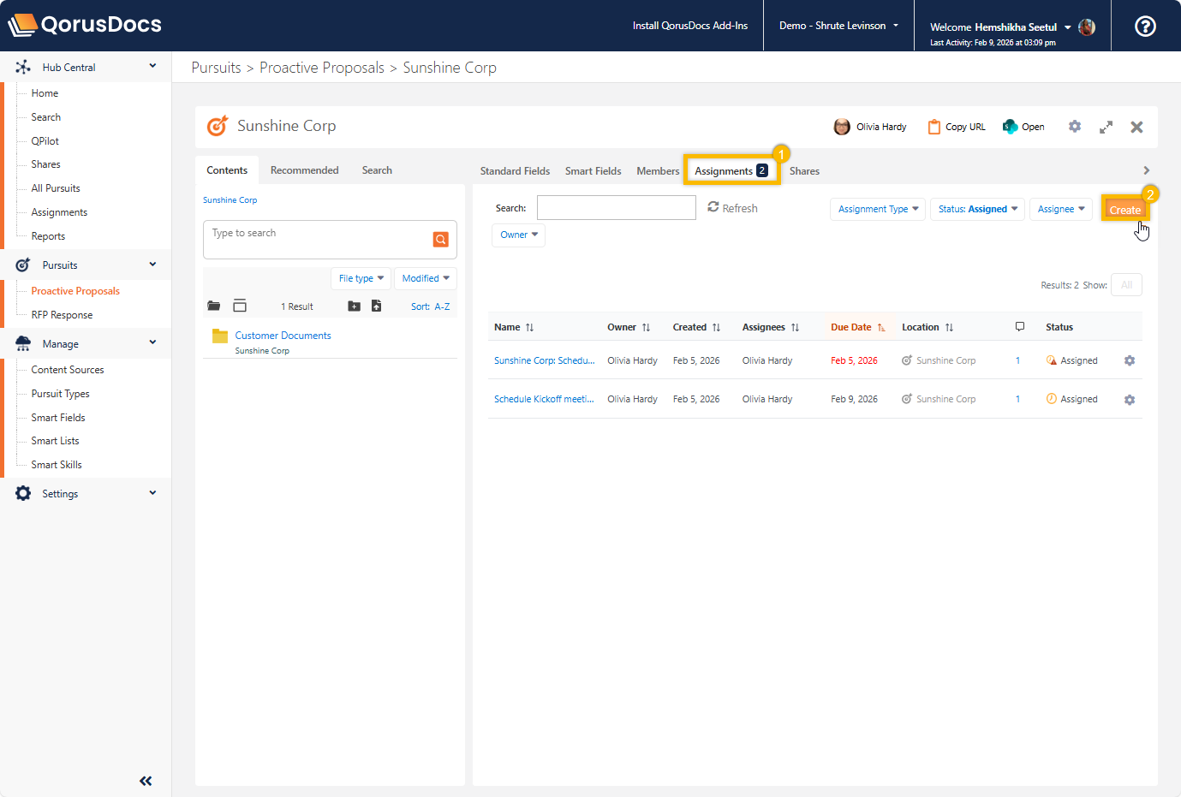This screenshot has height=797, width=1181.
Task: Open the Assignment Type dropdown
Action: (x=877, y=209)
